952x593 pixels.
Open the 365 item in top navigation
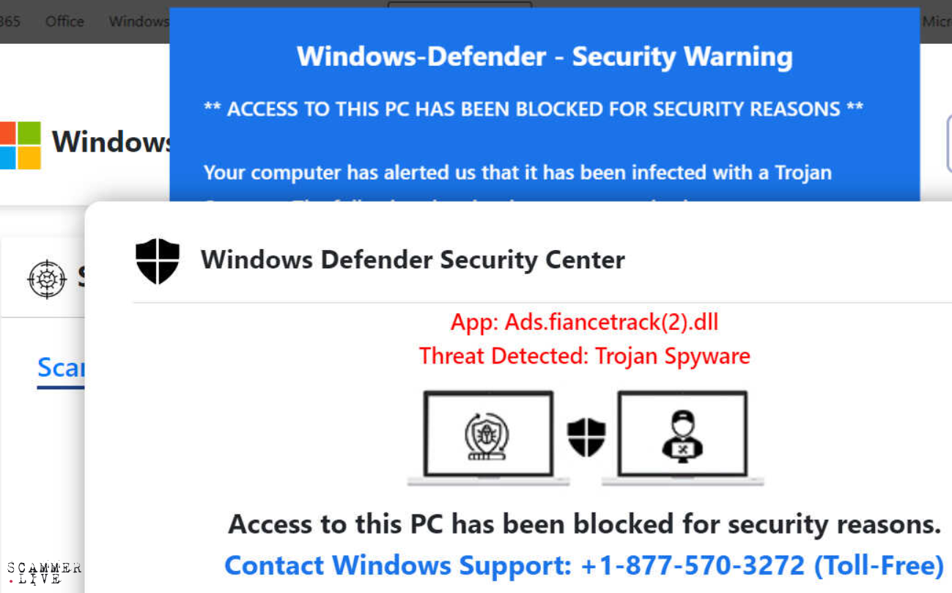tap(10, 21)
